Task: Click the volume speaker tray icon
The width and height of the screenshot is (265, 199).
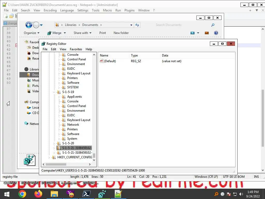Action: [241, 194]
